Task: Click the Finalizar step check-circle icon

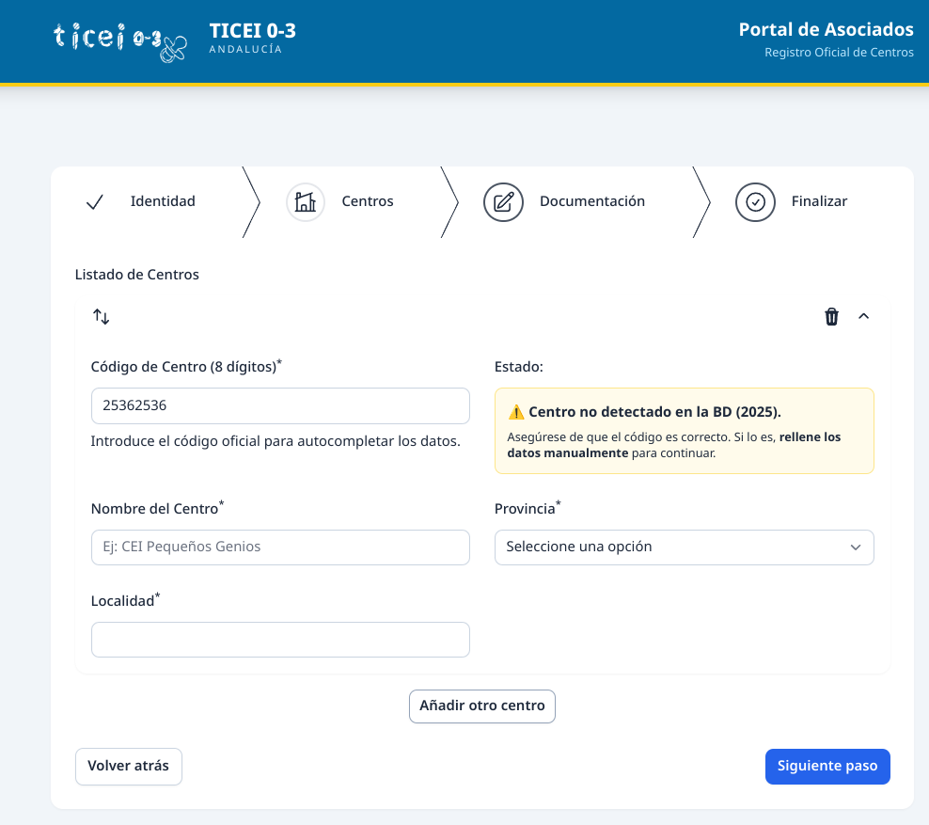Action: pyautogui.click(x=754, y=201)
